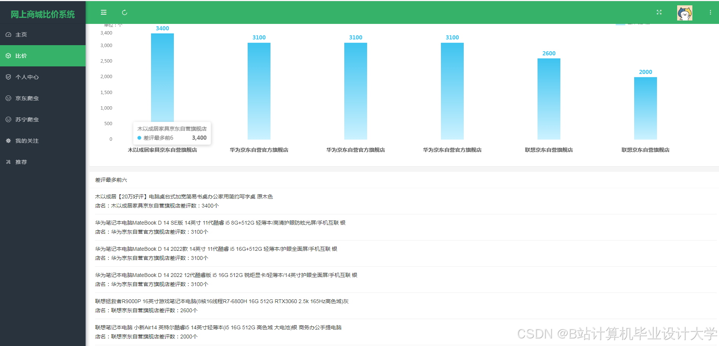Click the y-axis tick 1,000
Image resolution: width=719 pixels, height=346 pixels.
[x=106, y=108]
